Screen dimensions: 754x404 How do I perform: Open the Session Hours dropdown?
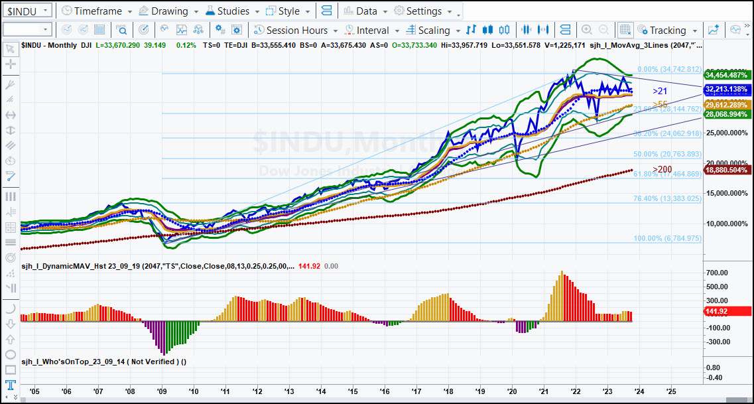pos(297,30)
